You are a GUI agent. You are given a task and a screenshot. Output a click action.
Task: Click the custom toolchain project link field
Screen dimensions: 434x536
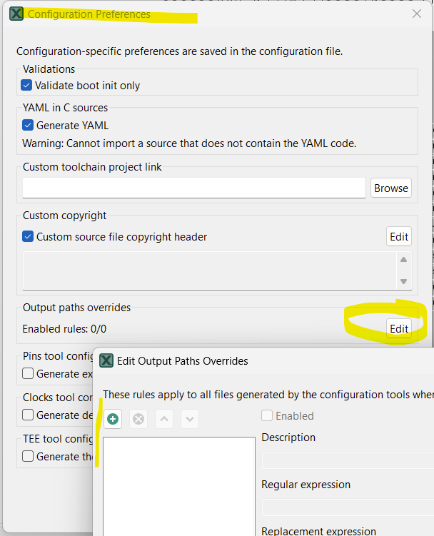click(194, 188)
